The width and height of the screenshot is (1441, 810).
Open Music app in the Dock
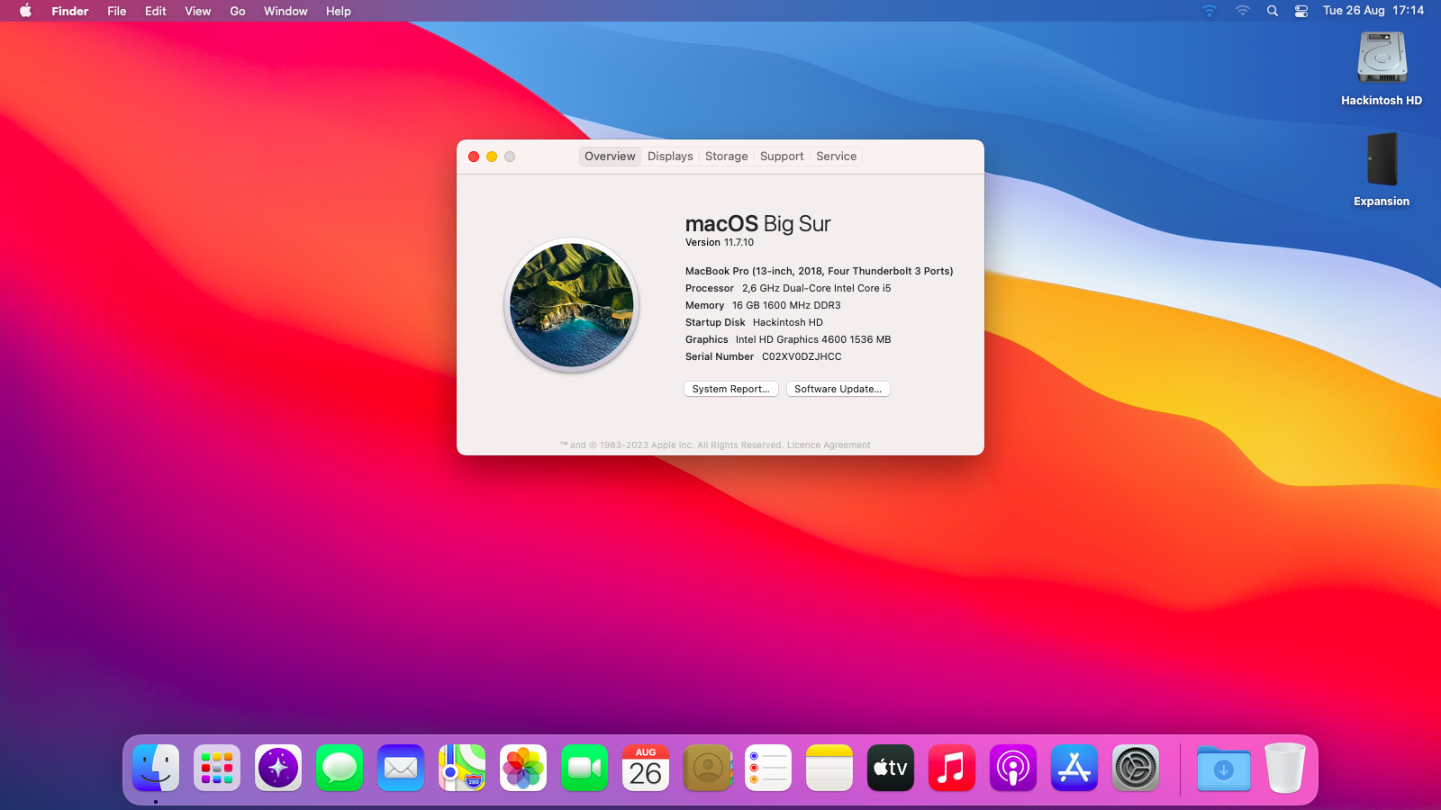pyautogui.click(x=952, y=768)
